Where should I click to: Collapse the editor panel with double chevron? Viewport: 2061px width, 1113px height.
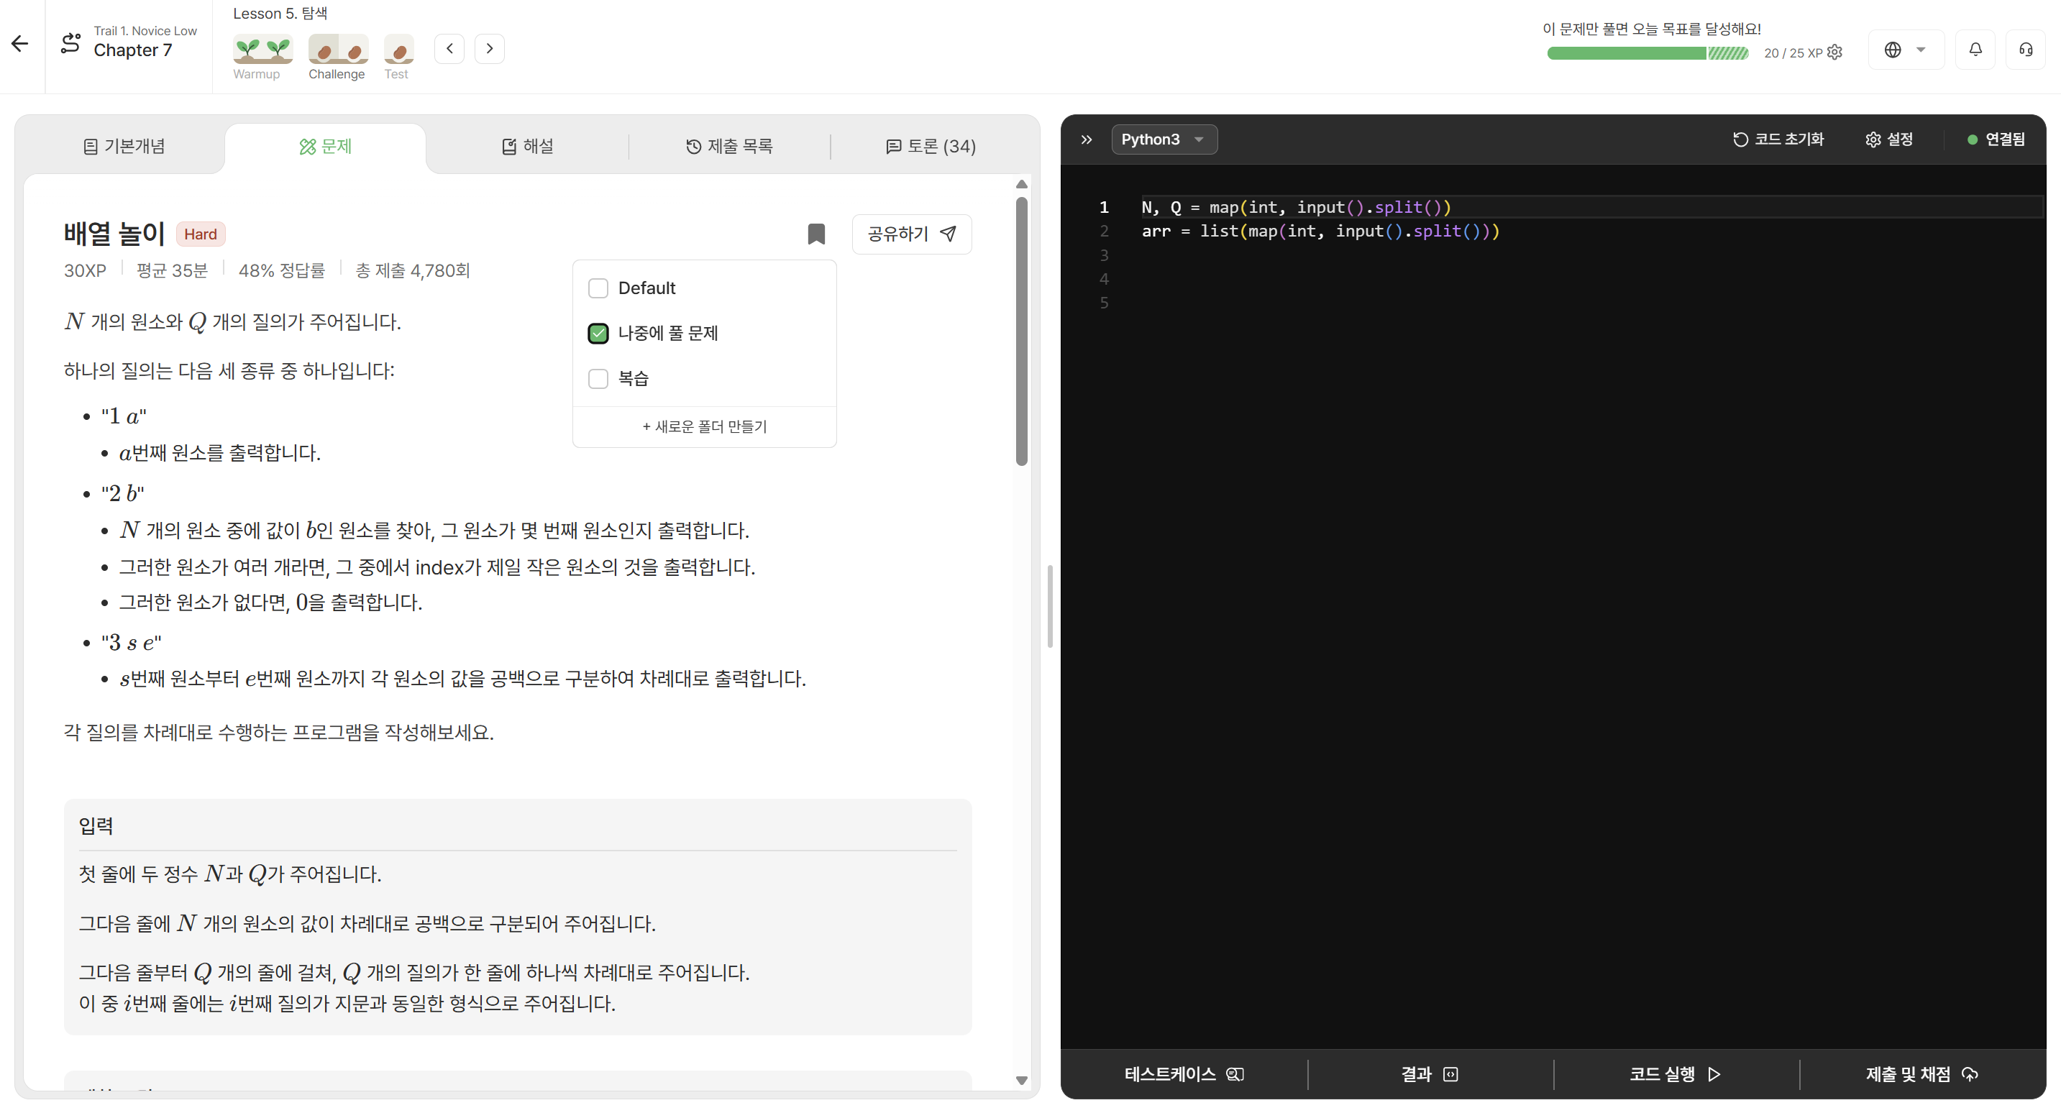pyautogui.click(x=1087, y=139)
